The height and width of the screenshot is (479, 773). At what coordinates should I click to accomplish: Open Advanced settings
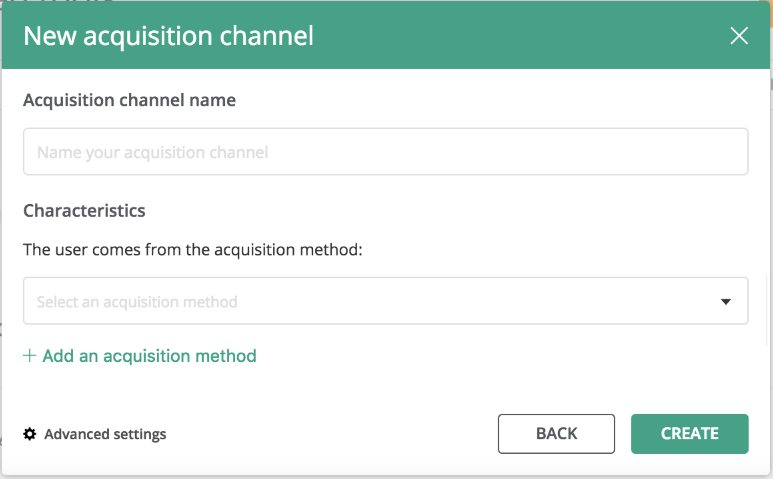coord(95,434)
